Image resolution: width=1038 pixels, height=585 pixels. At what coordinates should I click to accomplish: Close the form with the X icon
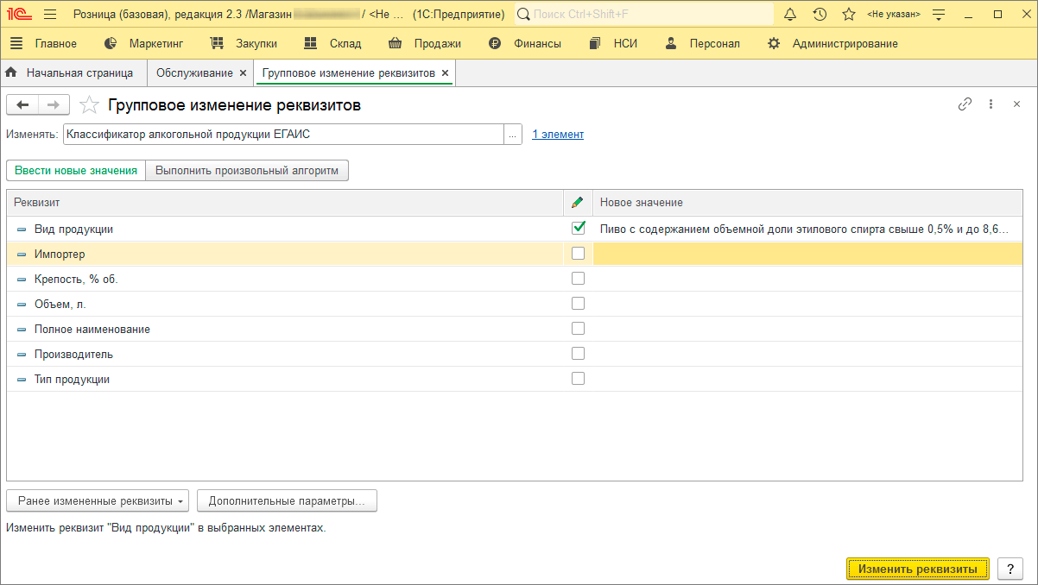pyautogui.click(x=1016, y=104)
